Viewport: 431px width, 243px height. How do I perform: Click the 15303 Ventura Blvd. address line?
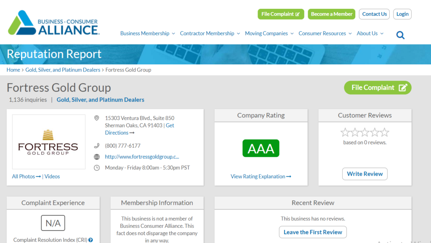(140, 118)
